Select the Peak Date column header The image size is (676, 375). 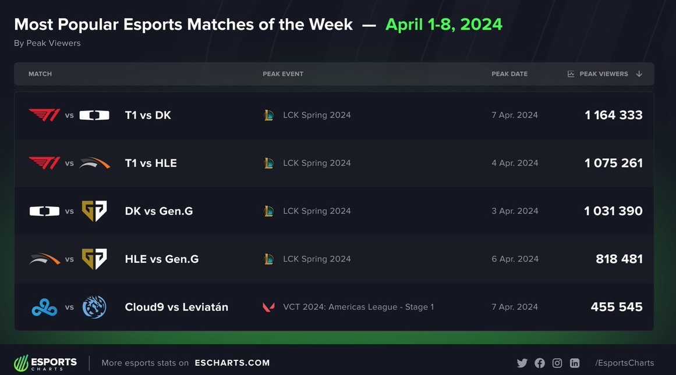509,74
